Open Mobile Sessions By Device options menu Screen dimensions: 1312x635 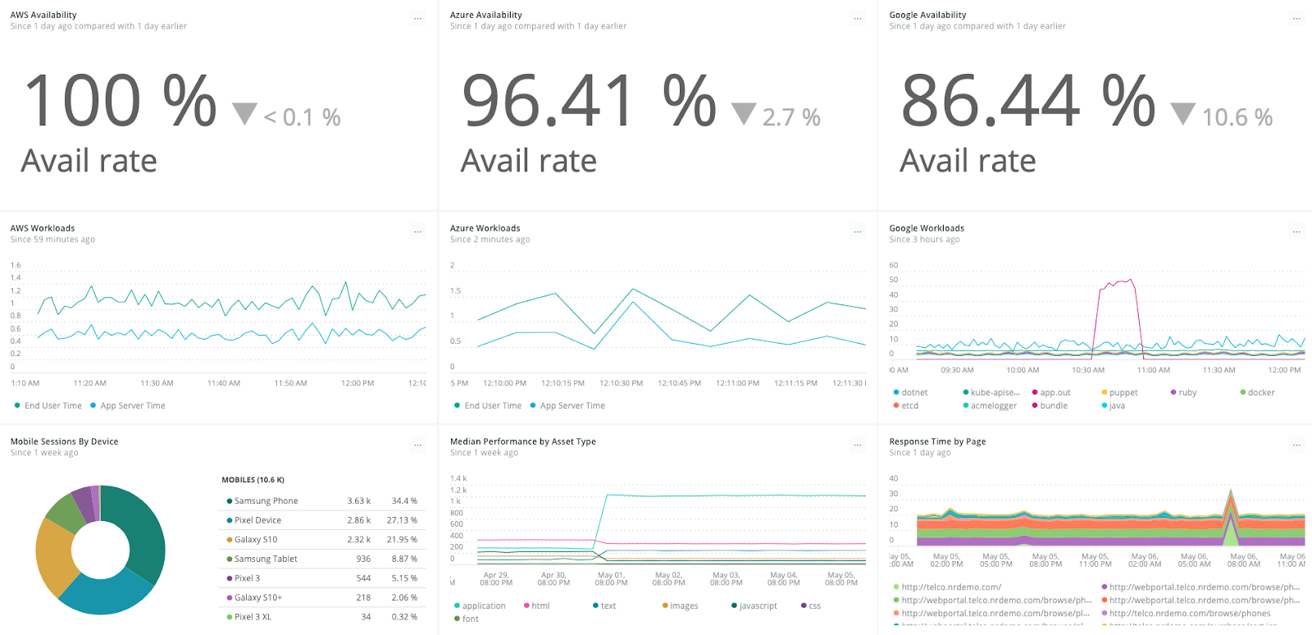point(417,445)
